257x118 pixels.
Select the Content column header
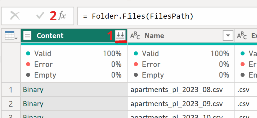pyautogui.click(x=63, y=36)
